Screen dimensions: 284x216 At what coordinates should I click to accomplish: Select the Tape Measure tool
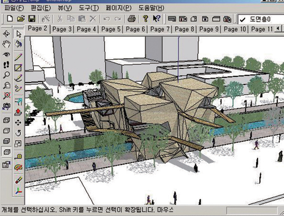pyautogui.click(x=19, y=156)
